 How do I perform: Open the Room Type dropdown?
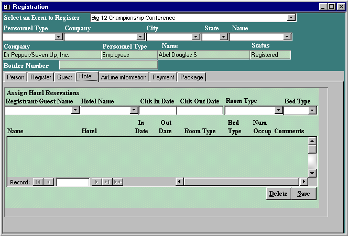(278, 110)
